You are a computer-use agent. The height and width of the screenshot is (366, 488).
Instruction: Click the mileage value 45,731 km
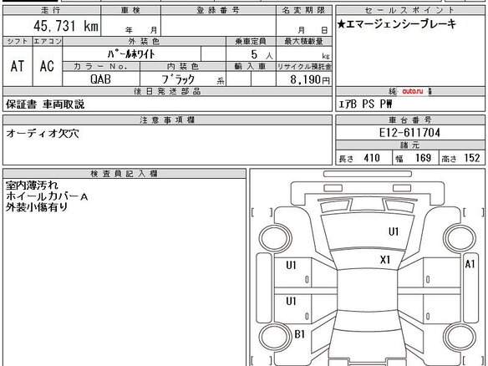(x=66, y=26)
